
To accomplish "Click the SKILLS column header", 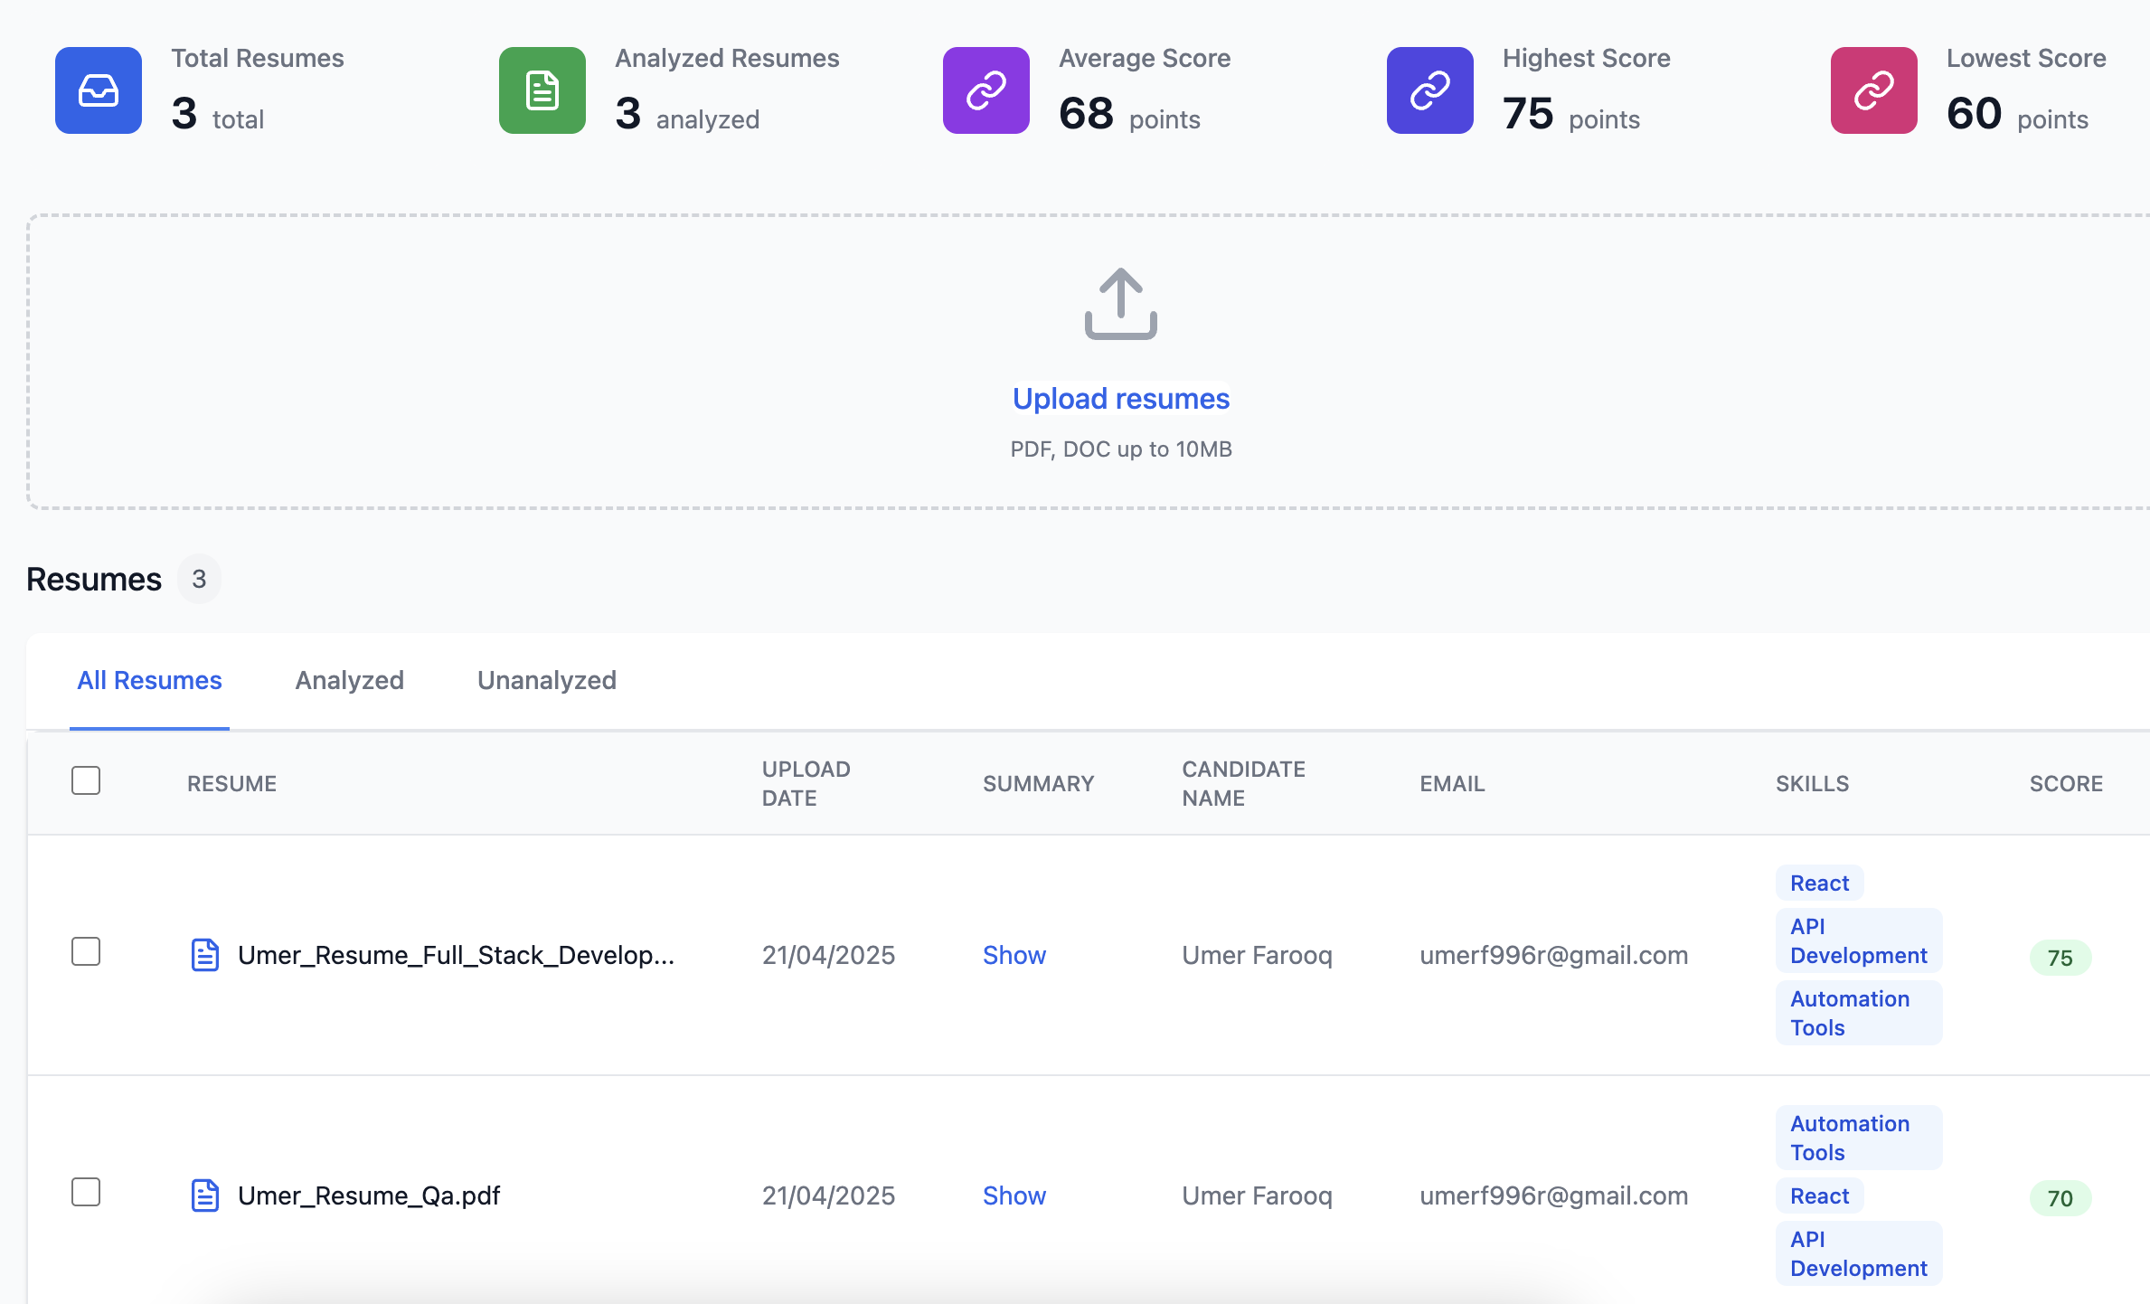I will click(x=1813, y=784).
